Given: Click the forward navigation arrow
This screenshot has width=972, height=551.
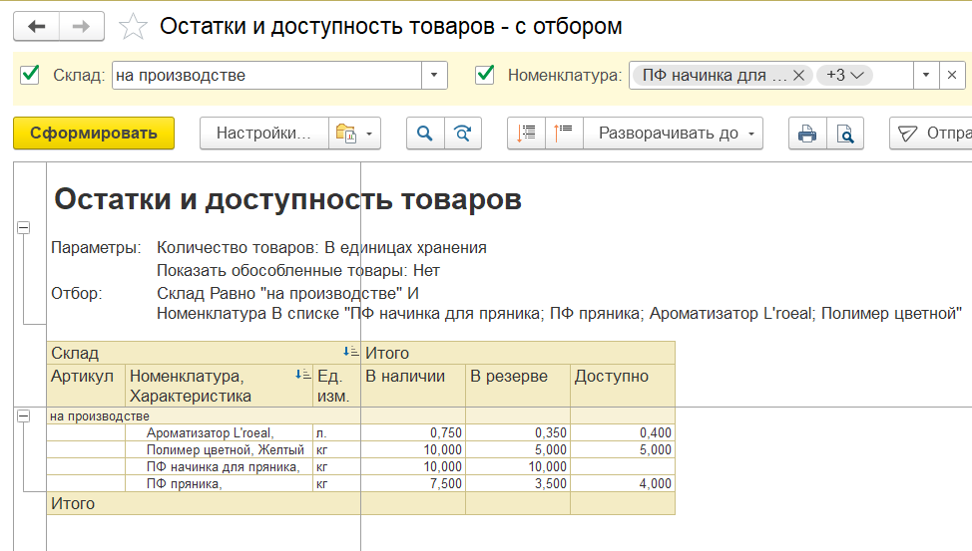Looking at the screenshot, I should click(x=82, y=27).
